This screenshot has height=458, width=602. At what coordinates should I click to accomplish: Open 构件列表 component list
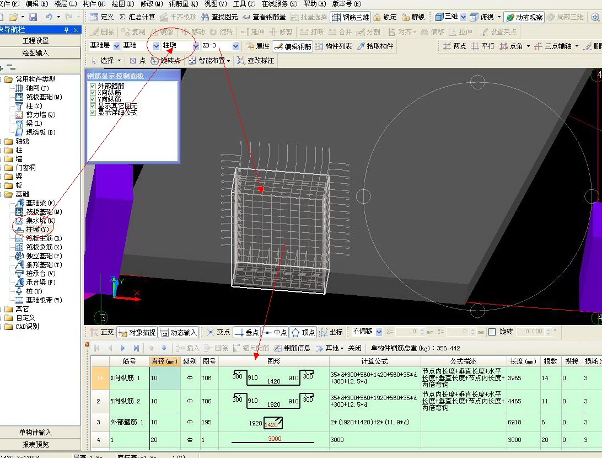pyautogui.click(x=333, y=46)
